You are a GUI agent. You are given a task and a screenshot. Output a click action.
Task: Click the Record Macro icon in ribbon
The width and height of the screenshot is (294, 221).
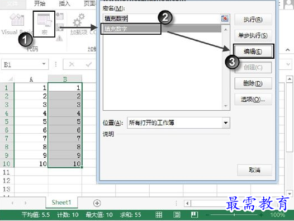(x=60, y=16)
